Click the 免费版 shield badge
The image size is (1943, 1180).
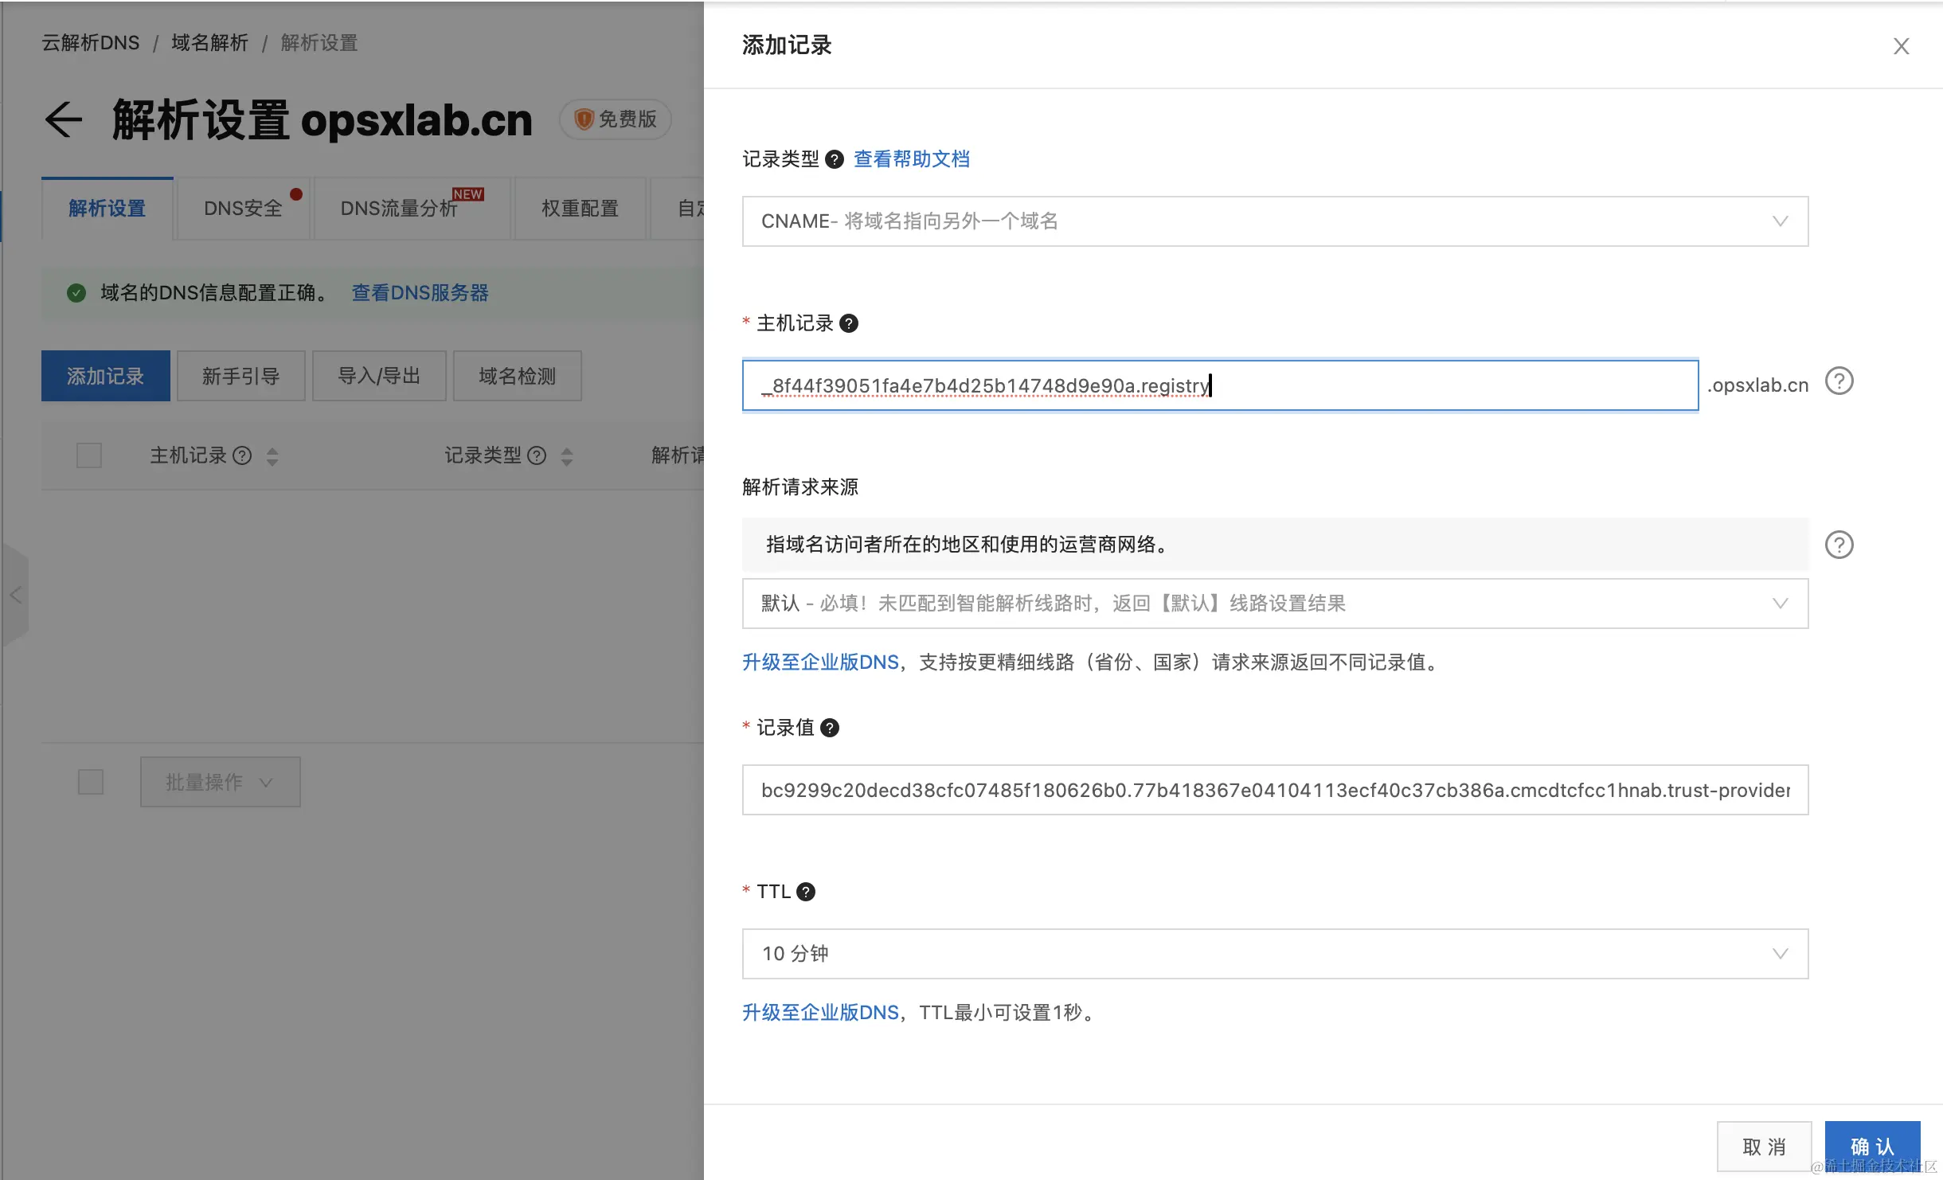[x=614, y=119]
